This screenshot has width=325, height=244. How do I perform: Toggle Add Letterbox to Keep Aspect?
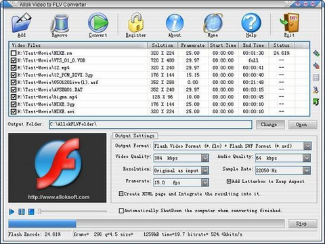click(x=229, y=181)
